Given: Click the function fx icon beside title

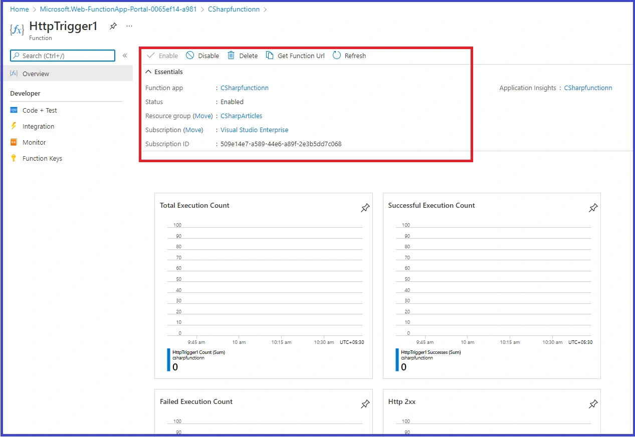Looking at the screenshot, I should (x=17, y=30).
